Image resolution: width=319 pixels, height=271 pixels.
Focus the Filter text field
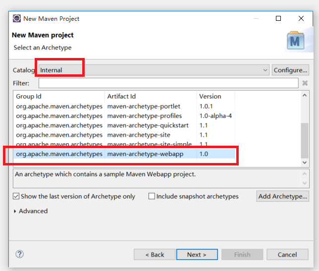pos(168,83)
